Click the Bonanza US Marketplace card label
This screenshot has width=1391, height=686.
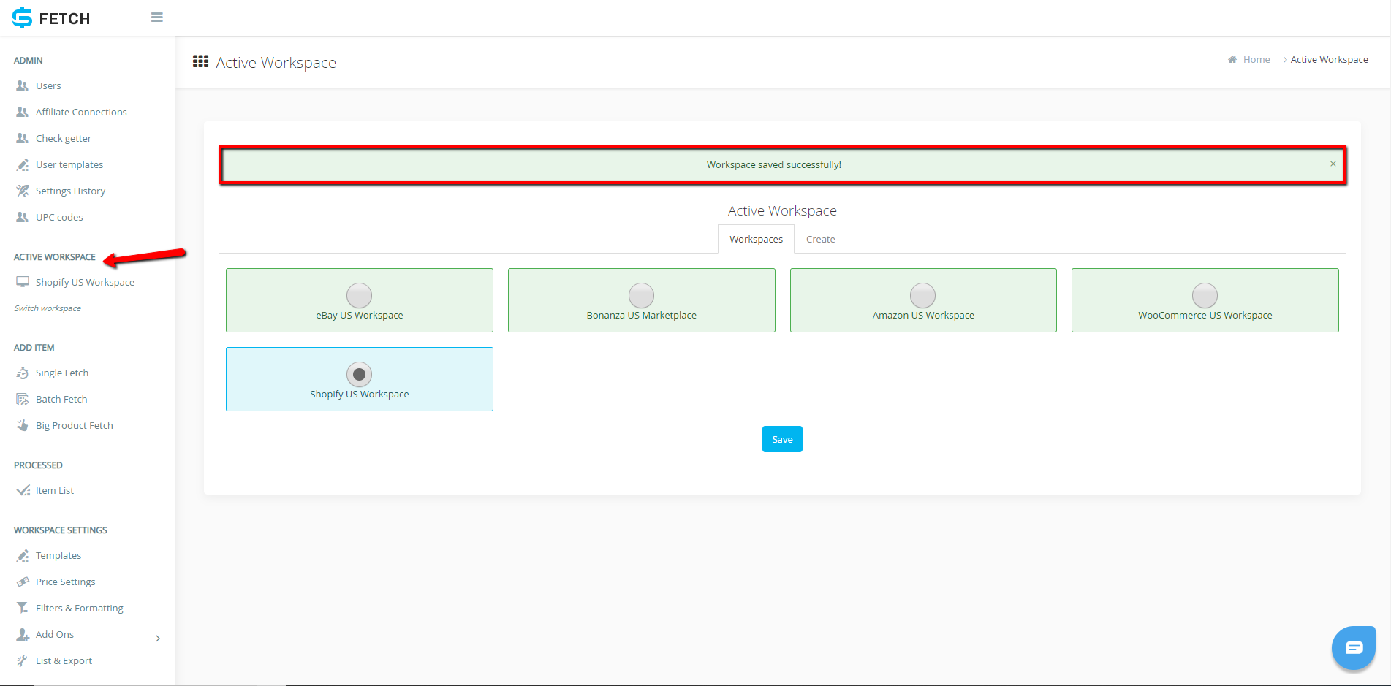pyautogui.click(x=641, y=315)
